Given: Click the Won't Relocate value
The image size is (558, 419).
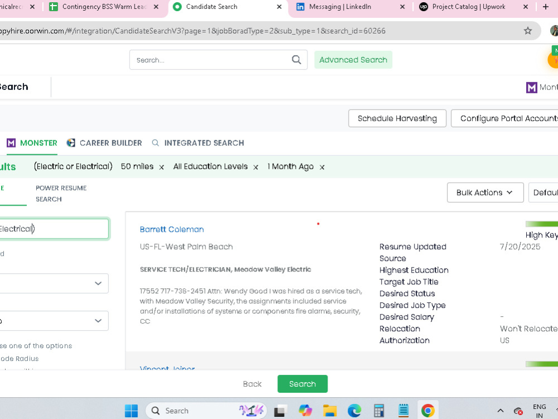Looking at the screenshot, I should pyautogui.click(x=528, y=328).
